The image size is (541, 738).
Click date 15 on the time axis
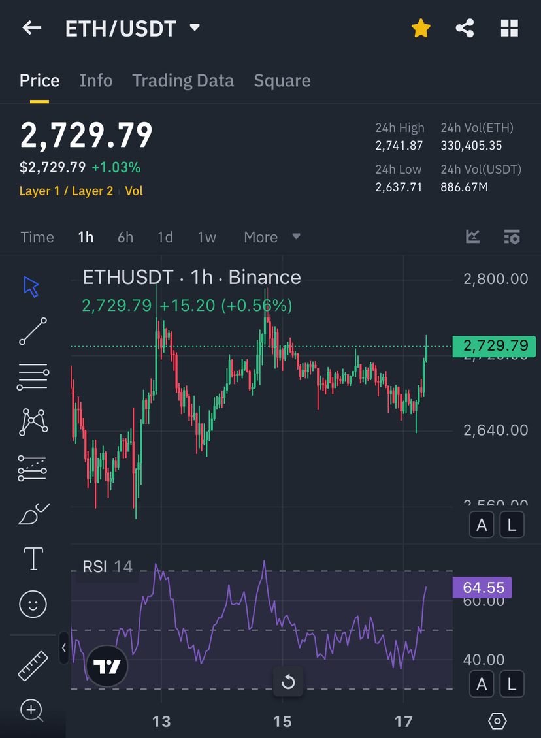click(x=282, y=722)
